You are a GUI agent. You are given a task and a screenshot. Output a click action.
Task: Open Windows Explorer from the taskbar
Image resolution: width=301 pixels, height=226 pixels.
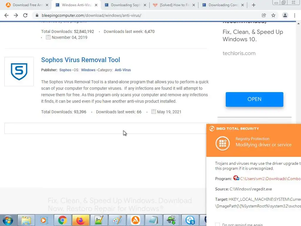tap(26, 220)
